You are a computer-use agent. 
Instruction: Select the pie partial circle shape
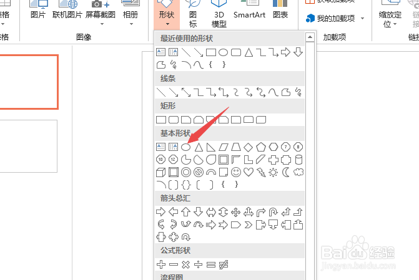click(x=185, y=160)
